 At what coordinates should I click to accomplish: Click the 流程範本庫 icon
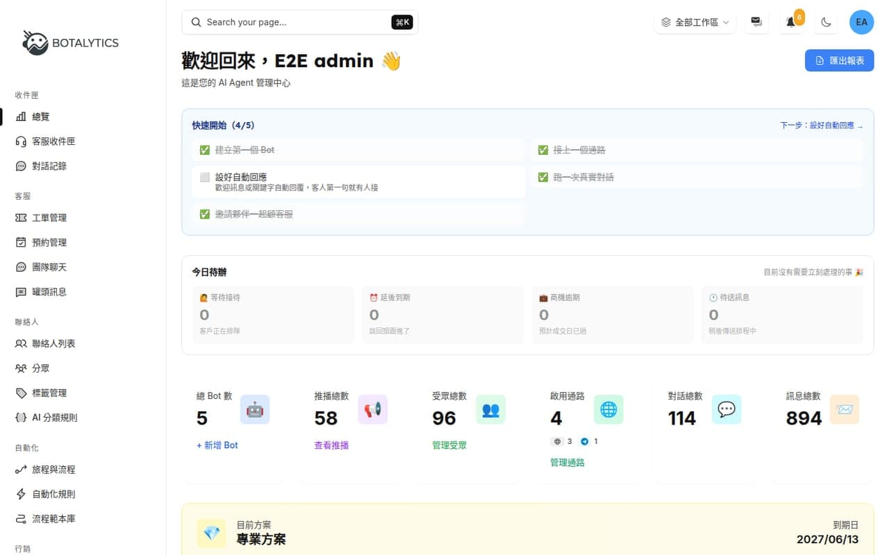21,519
